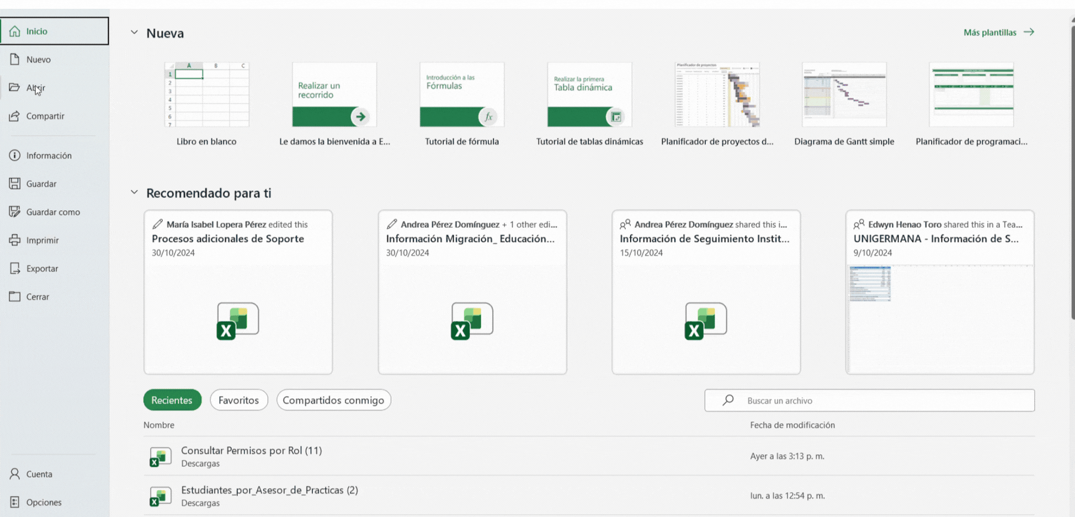Click Excel icon of Procesos adicionales de Soporte card
1075x517 pixels.
coord(238,321)
